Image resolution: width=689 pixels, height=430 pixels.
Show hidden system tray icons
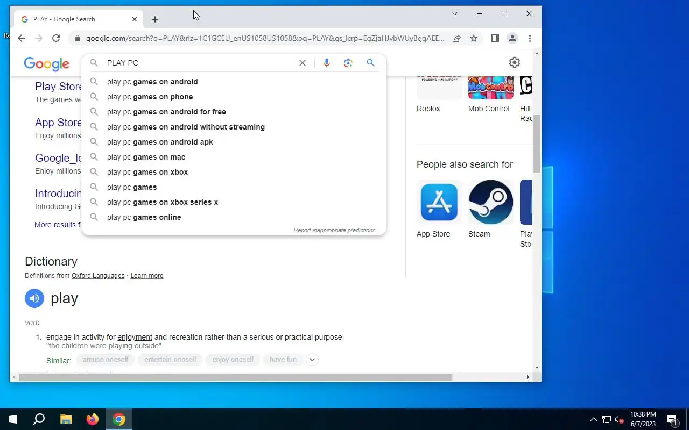(593, 419)
